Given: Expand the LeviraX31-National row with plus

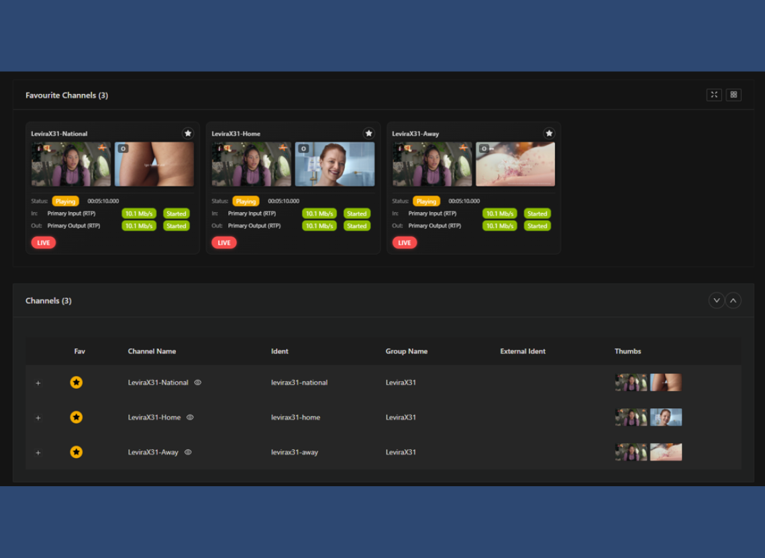Looking at the screenshot, I should (x=38, y=383).
